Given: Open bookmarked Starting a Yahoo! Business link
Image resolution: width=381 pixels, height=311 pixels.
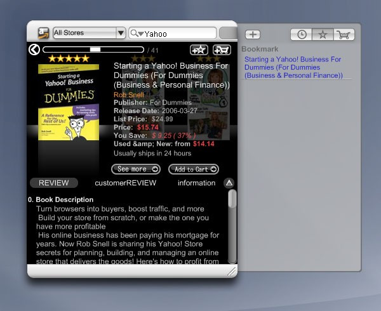Looking at the screenshot, I should pyautogui.click(x=293, y=67).
